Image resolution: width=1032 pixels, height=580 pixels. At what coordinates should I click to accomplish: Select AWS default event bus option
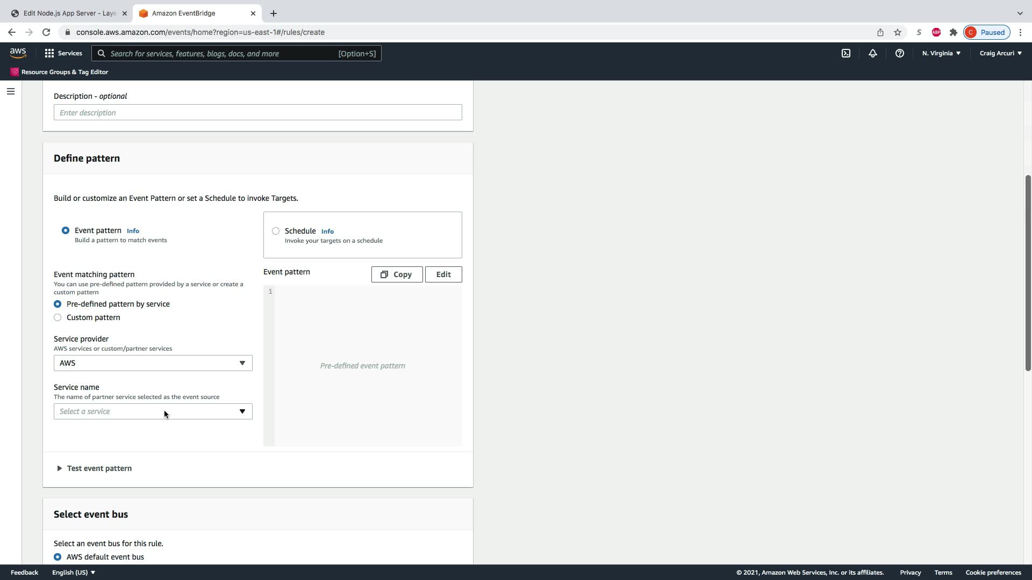(58, 557)
